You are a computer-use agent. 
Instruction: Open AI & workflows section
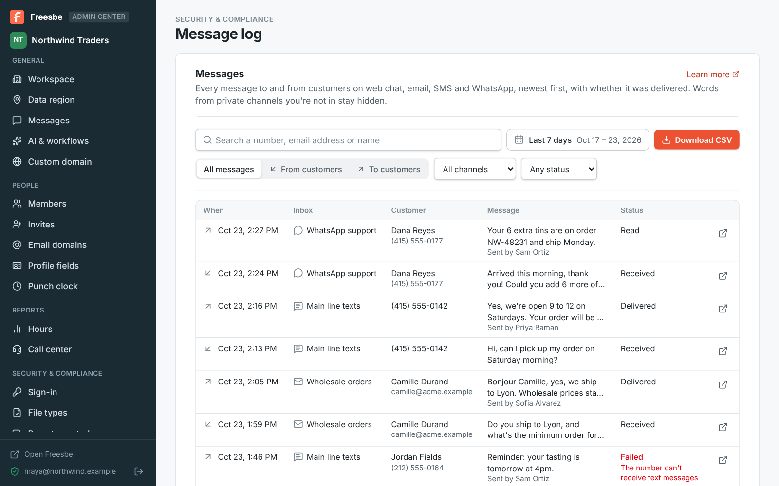tap(58, 141)
